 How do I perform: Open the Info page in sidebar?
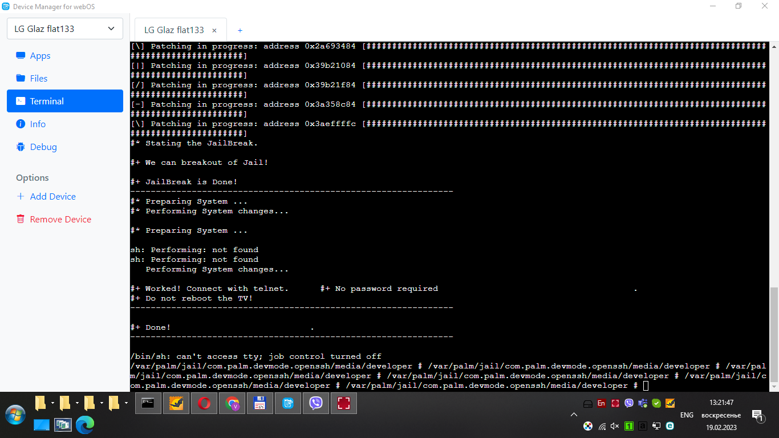coord(38,124)
